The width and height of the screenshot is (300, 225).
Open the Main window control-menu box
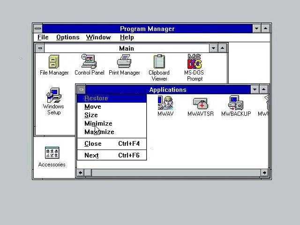(x=40, y=48)
